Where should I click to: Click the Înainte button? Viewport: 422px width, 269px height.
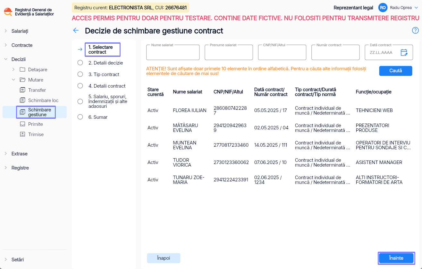point(396,258)
